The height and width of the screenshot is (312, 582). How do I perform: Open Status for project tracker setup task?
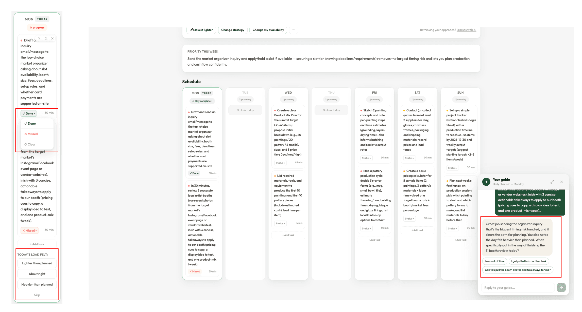click(x=453, y=168)
